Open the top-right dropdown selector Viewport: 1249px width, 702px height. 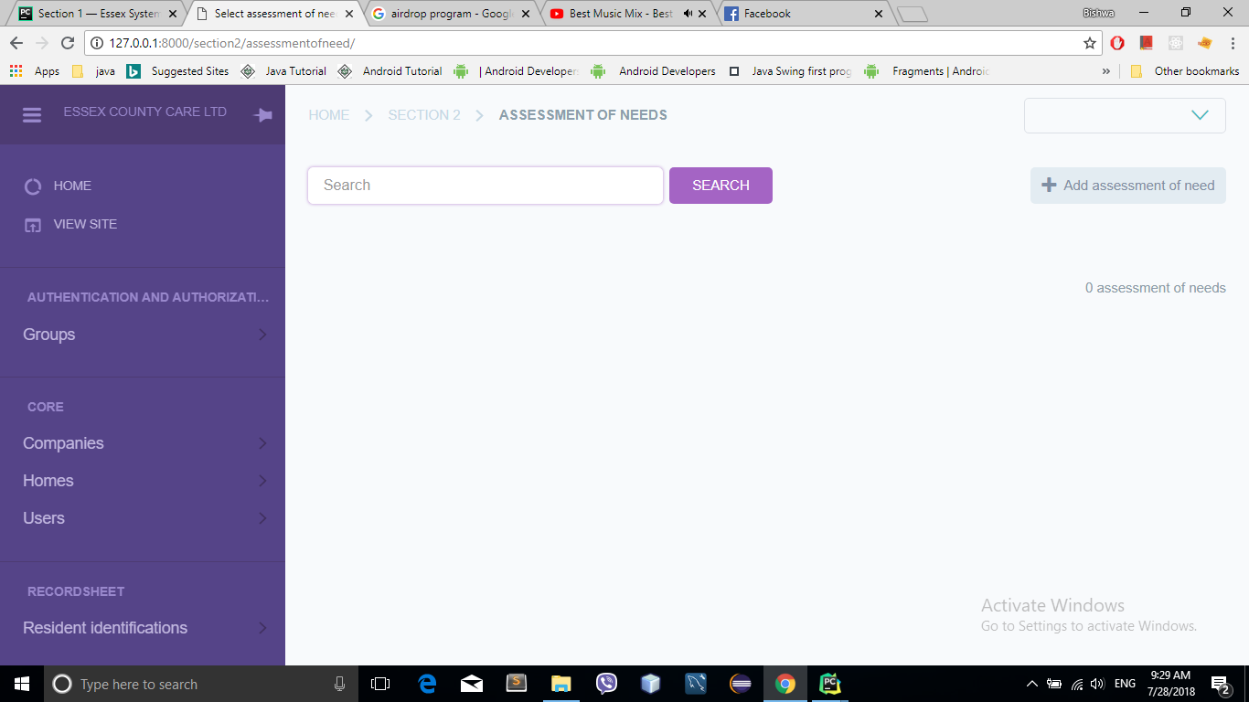click(x=1125, y=115)
